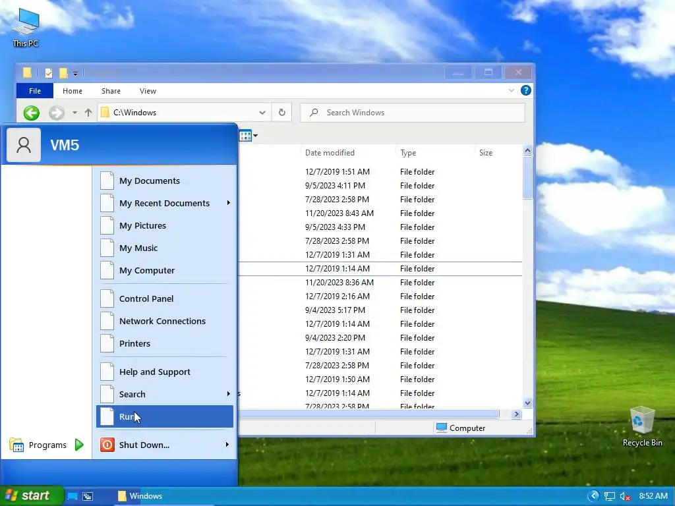Viewport: 675px width, 506px height.
Task: Click the vertical scrollbar down arrow
Action: (x=527, y=403)
